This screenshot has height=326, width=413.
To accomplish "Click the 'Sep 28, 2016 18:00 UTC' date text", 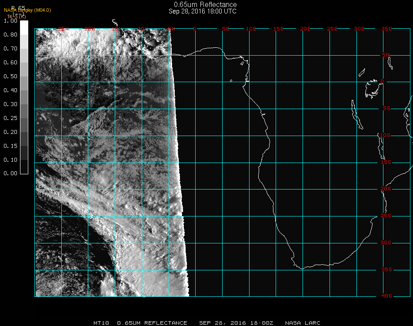I will point(203,11).
